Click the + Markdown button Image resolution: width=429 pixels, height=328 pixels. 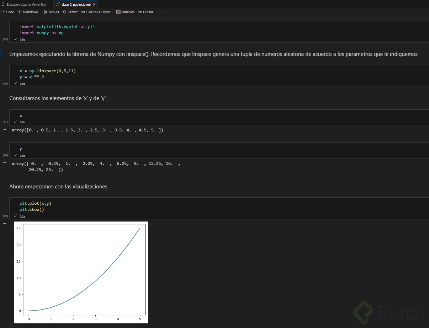[27, 12]
